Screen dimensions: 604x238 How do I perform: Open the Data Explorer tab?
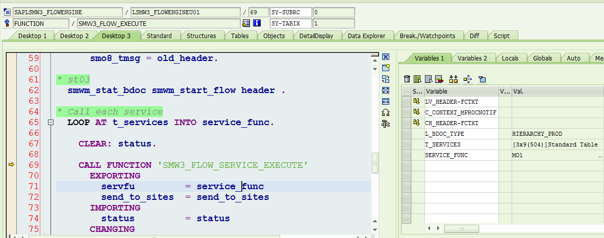click(366, 36)
